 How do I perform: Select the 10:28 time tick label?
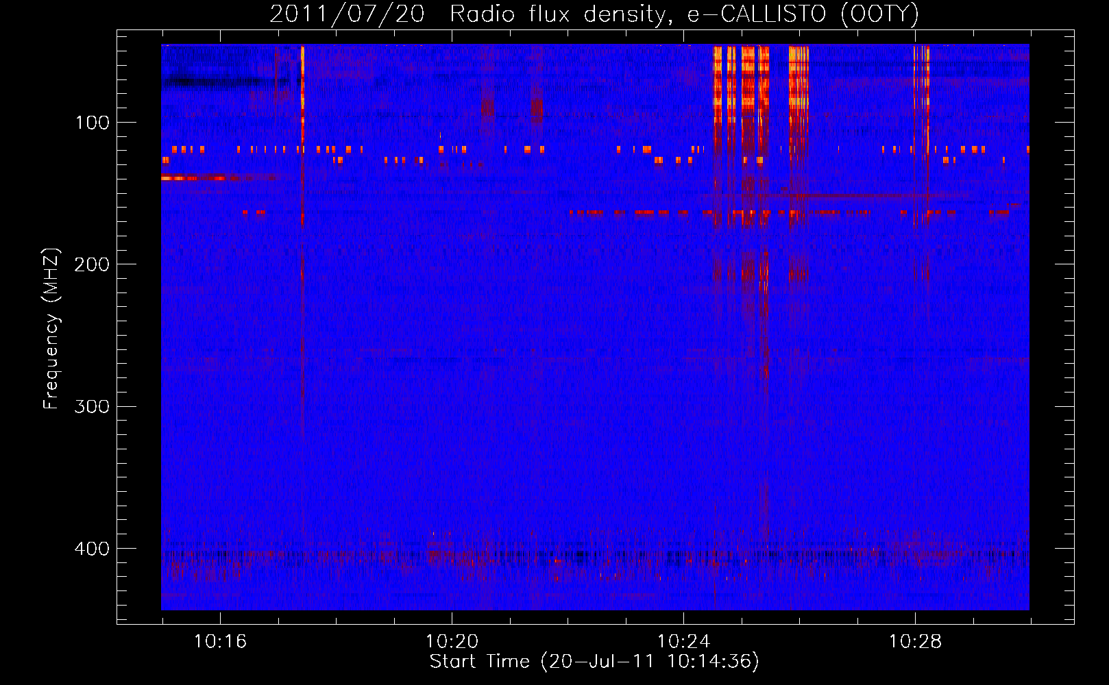pos(915,642)
